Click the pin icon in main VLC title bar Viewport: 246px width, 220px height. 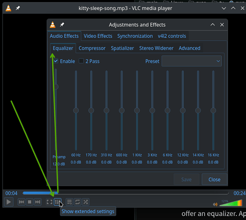point(18,8)
